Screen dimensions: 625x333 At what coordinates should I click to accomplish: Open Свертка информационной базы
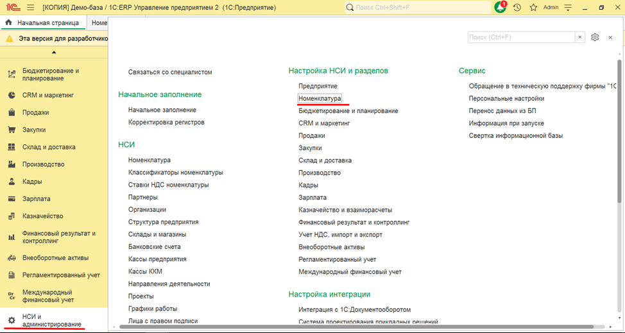(516, 135)
